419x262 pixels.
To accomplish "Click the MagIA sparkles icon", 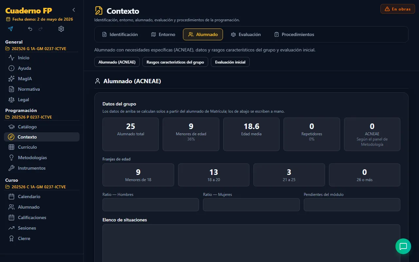I will point(11,79).
